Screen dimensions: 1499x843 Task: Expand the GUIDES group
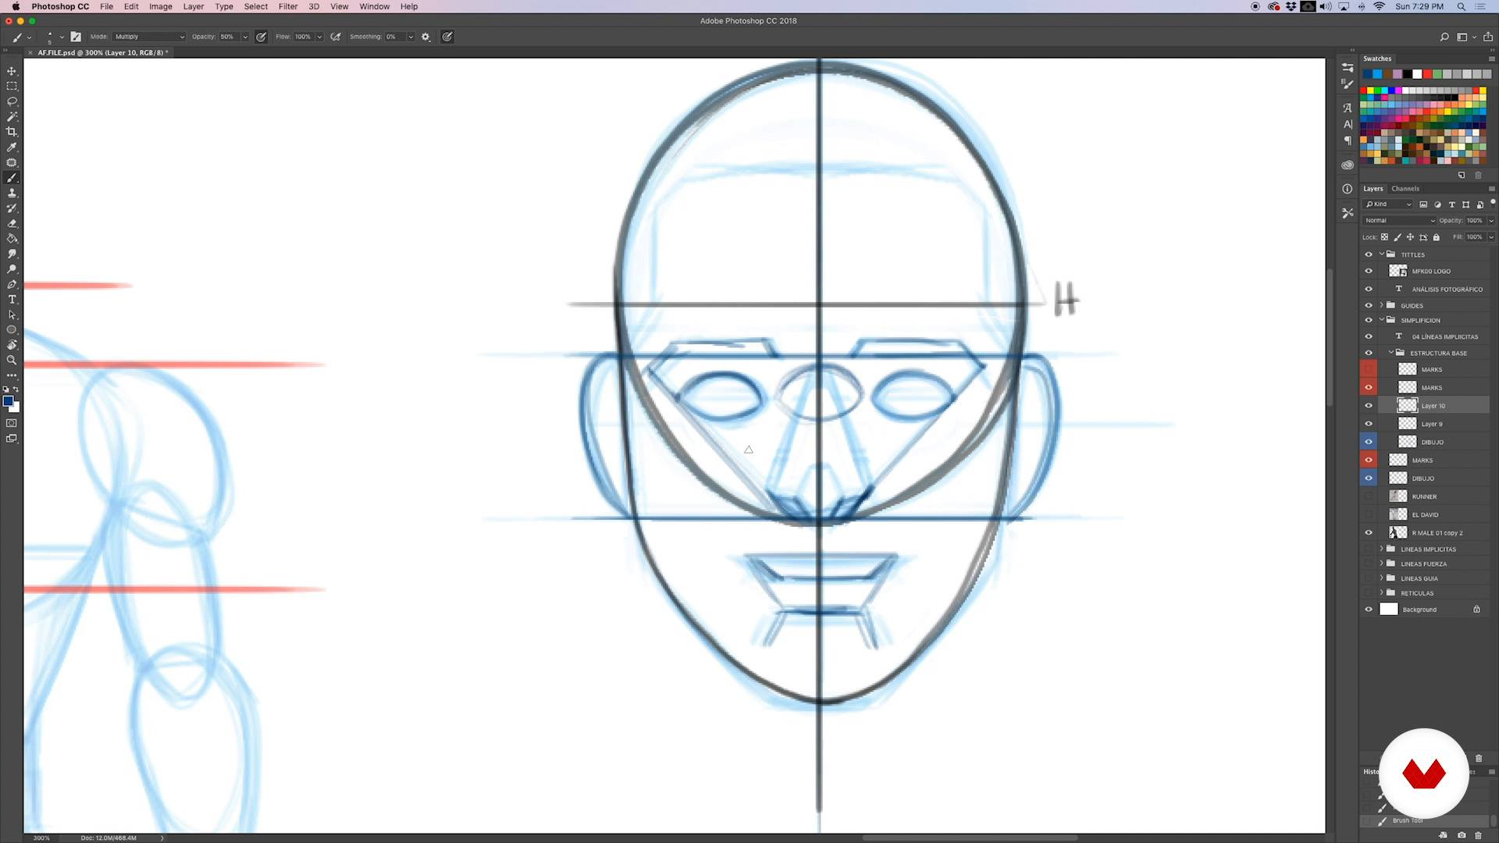coord(1381,305)
